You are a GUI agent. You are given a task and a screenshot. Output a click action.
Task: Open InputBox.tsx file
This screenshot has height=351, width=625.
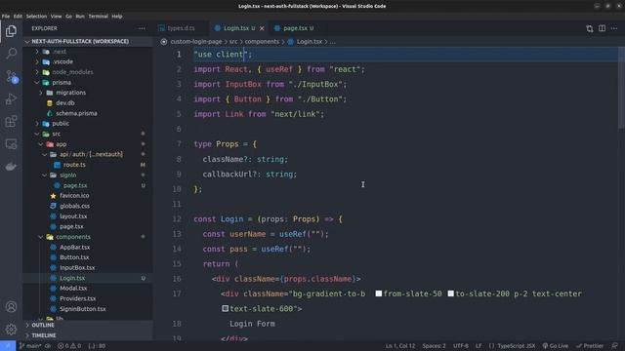pyautogui.click(x=77, y=268)
